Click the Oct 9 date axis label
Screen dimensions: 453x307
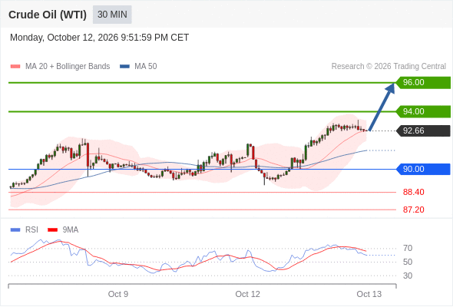pos(118,294)
